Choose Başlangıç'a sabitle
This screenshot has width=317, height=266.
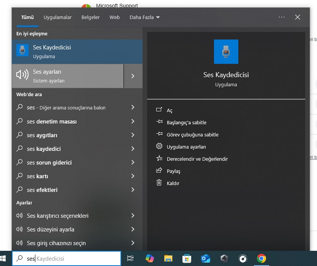tap(186, 122)
